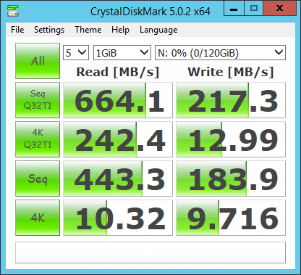This screenshot has height=275, width=301.
Task: Open the File menu
Action: 17,30
